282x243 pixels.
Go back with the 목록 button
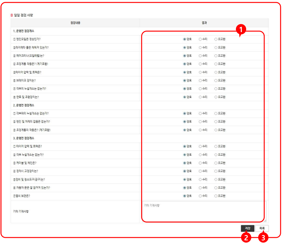[x=262, y=228]
